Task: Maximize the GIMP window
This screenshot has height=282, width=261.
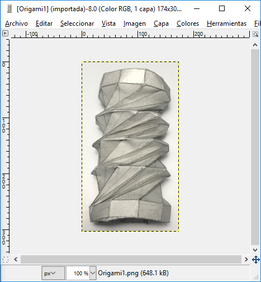Action: [x=222, y=8]
